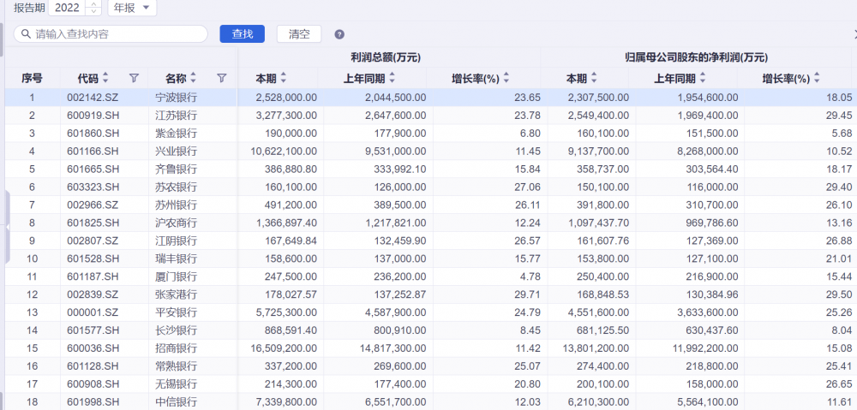Select the 江苏银行 name cell
The height and width of the screenshot is (410, 857).
coord(176,116)
